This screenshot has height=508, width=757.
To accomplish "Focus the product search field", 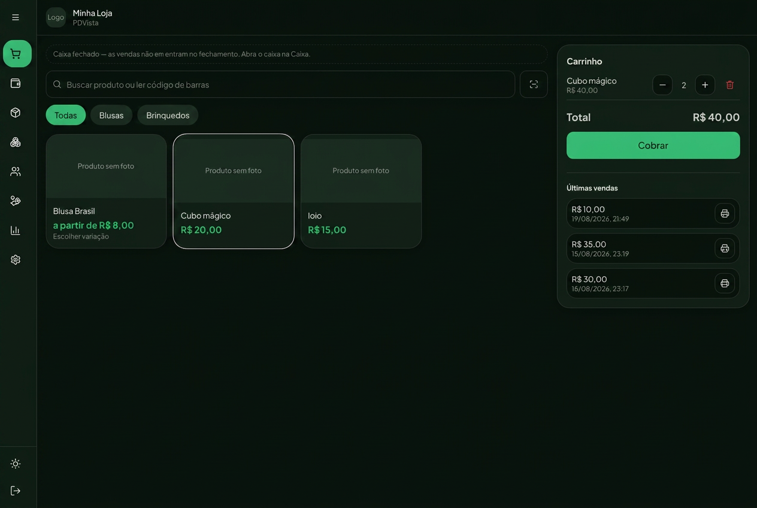I will tap(280, 84).
